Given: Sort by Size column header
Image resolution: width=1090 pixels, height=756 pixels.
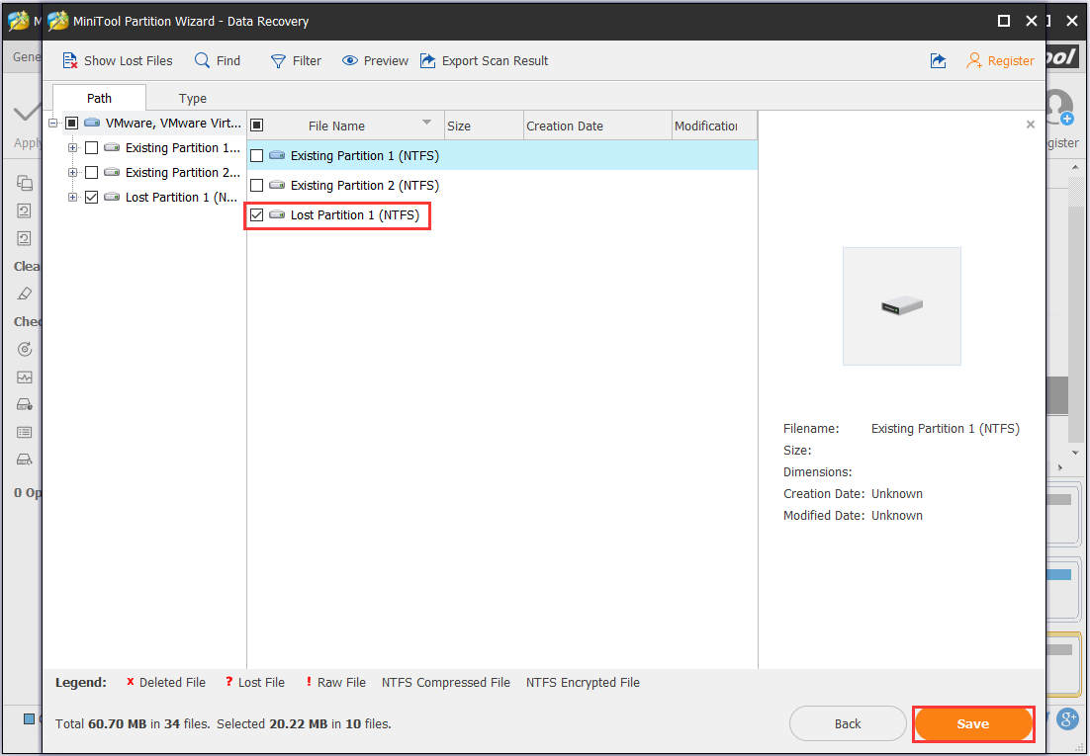Looking at the screenshot, I should (484, 126).
